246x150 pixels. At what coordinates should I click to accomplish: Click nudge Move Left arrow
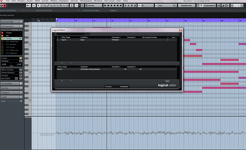coord(111,5)
